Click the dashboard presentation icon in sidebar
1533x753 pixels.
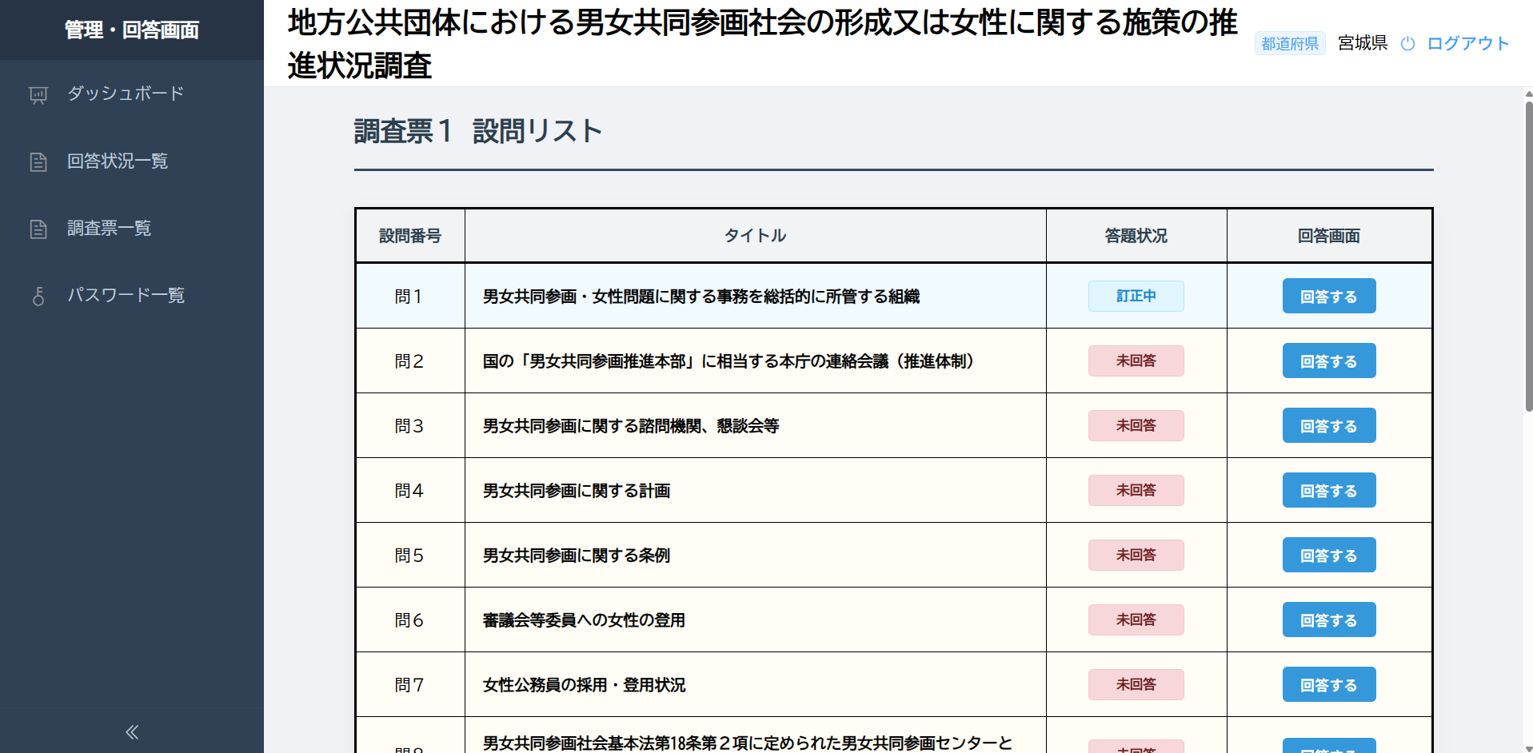[38, 95]
